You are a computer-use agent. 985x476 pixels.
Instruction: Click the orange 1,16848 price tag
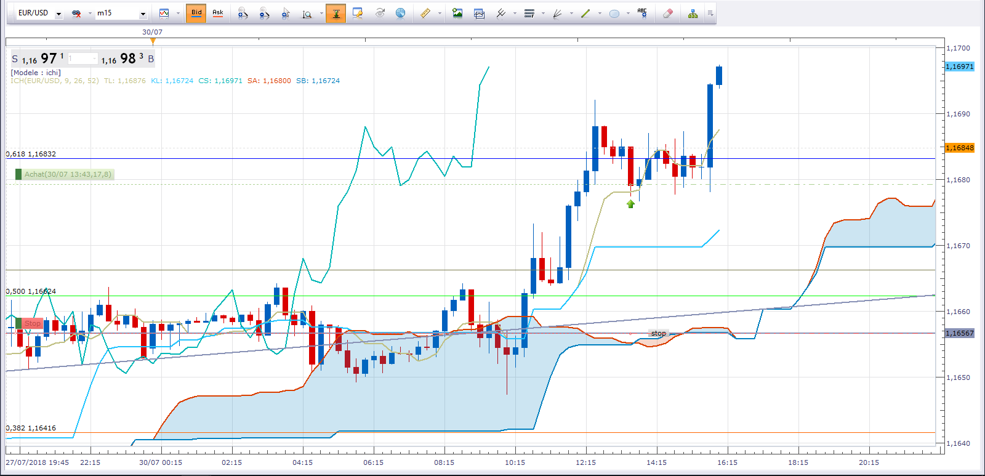[x=960, y=148]
